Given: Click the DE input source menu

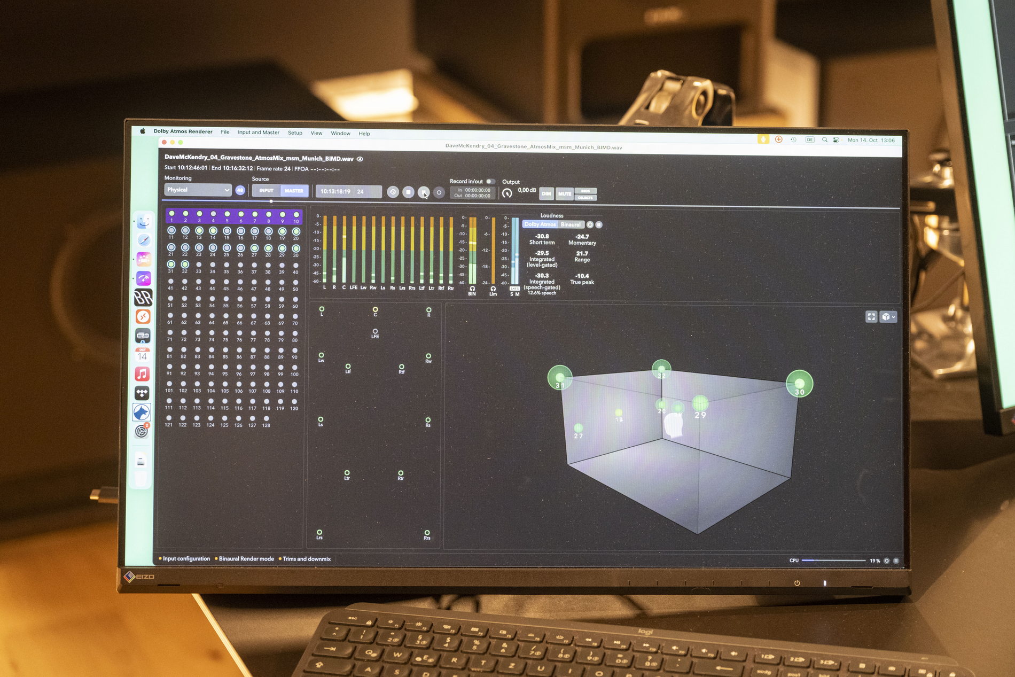Looking at the screenshot, I should pos(810,140).
